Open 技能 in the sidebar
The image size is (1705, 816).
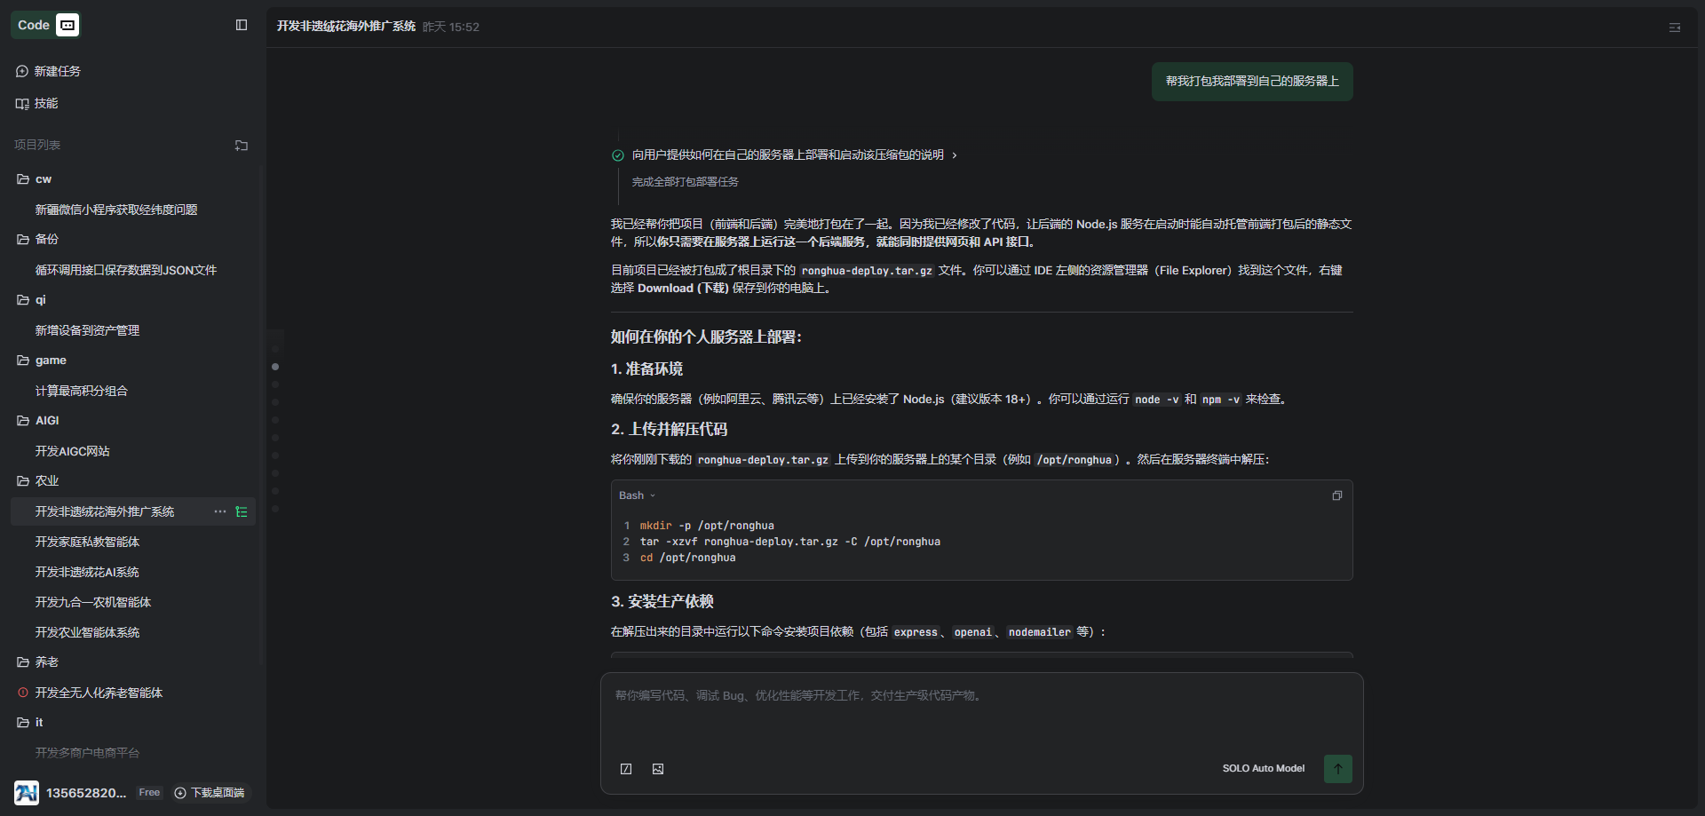click(x=45, y=104)
